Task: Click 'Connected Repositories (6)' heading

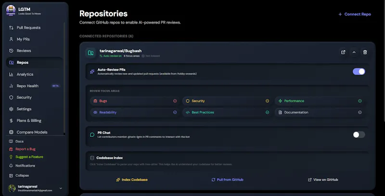Action: pos(106,36)
